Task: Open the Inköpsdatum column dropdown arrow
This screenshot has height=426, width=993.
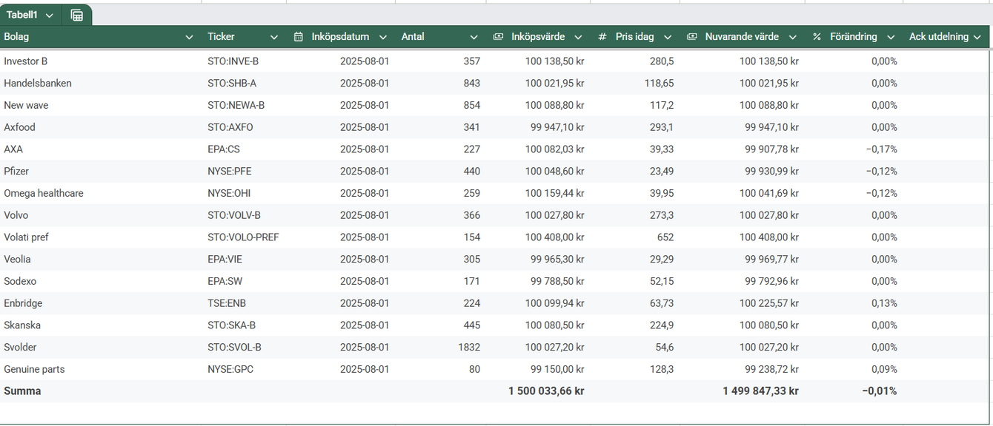Action: tap(383, 37)
